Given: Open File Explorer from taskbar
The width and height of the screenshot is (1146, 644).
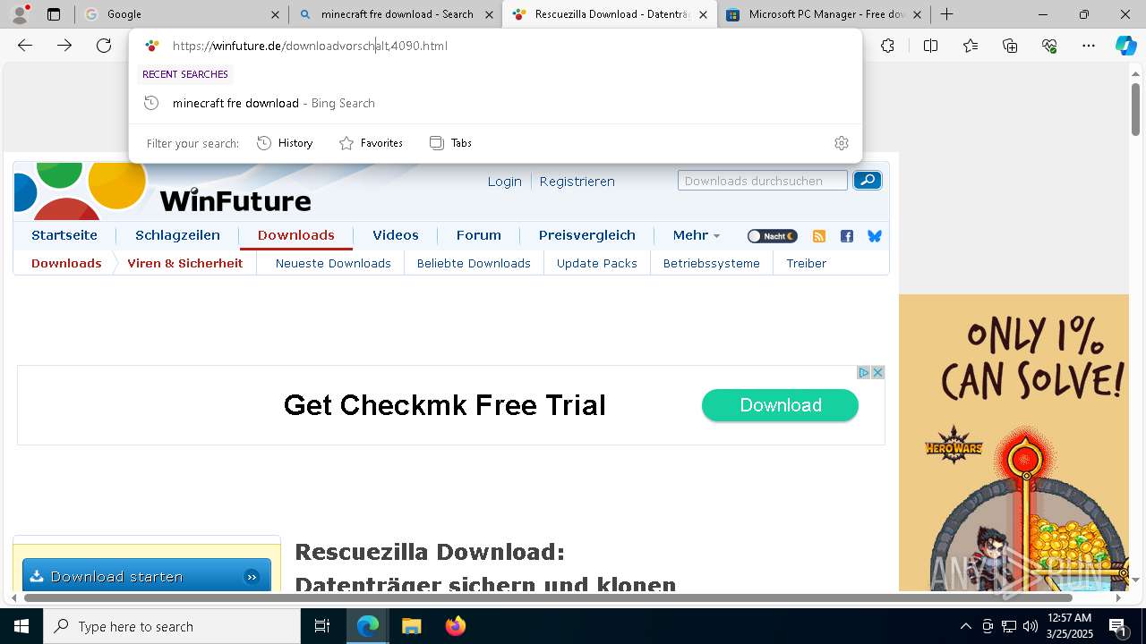Looking at the screenshot, I should [411, 626].
